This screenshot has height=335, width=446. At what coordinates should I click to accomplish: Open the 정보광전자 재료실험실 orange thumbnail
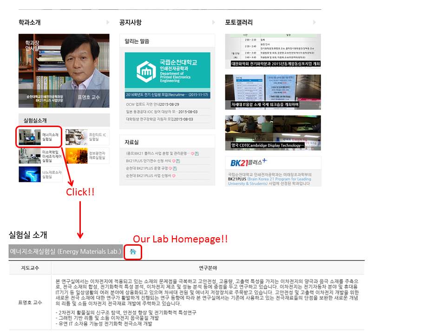tap(76, 156)
